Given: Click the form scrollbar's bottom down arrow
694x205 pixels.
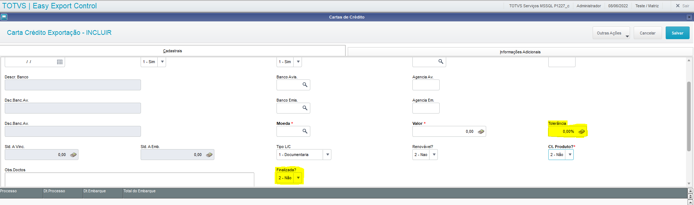Looking at the screenshot, I should (689, 184).
